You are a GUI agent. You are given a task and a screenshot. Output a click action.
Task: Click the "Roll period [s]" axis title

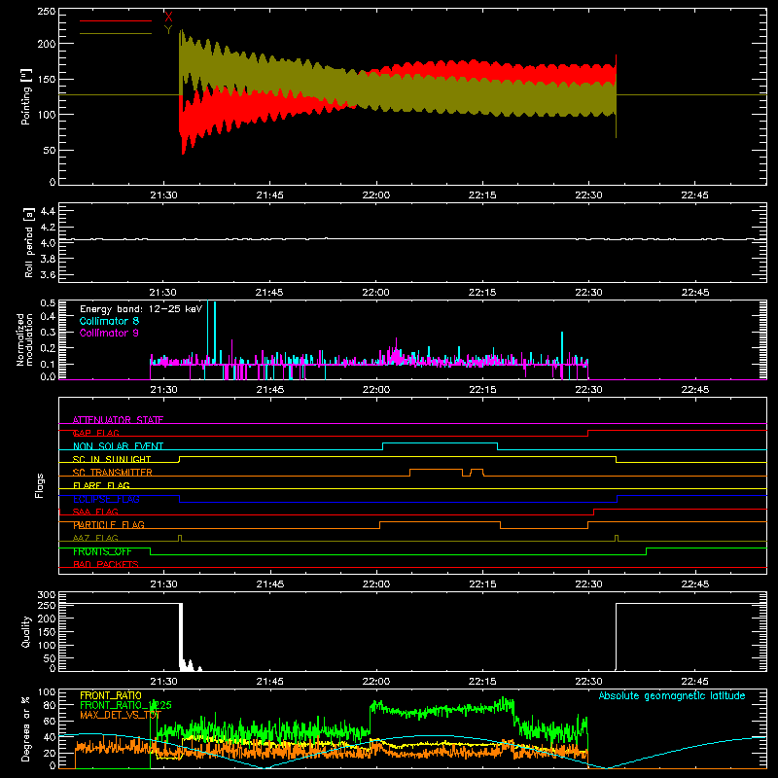[x=28, y=242]
